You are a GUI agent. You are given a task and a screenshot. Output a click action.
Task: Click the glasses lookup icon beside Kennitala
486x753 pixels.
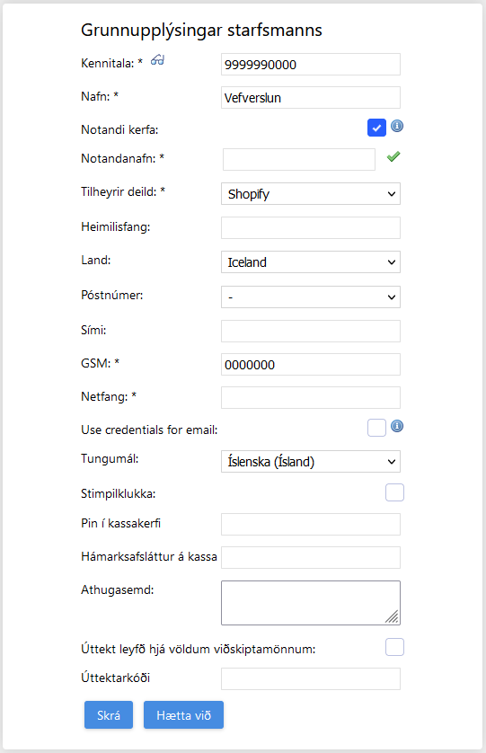pyautogui.click(x=157, y=60)
